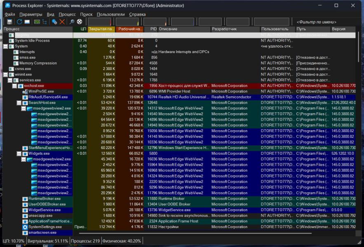The image size is (364, 247).
Task: Sort by the PID column header
Action: pyautogui.click(x=153, y=29)
